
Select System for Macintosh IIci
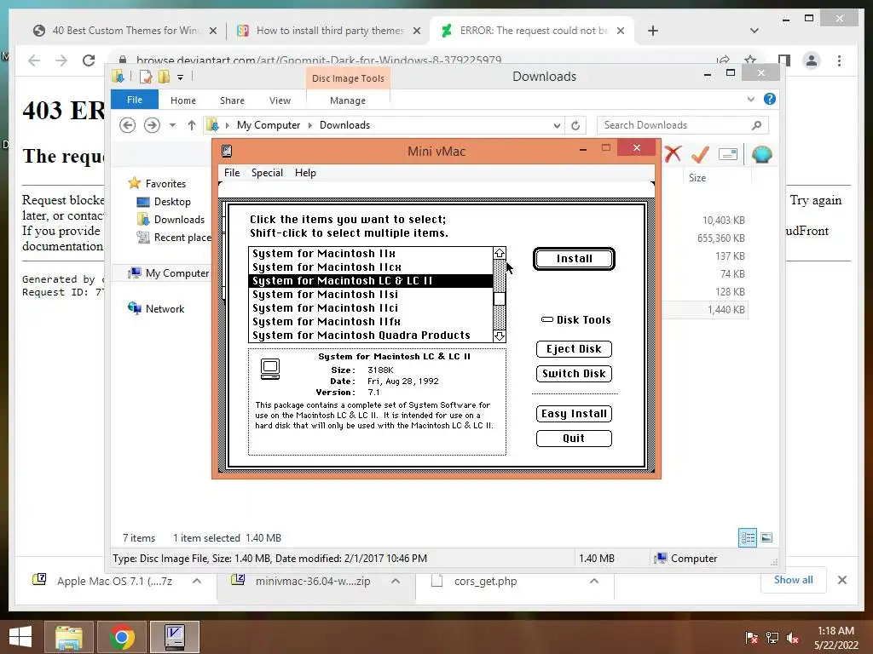370,308
